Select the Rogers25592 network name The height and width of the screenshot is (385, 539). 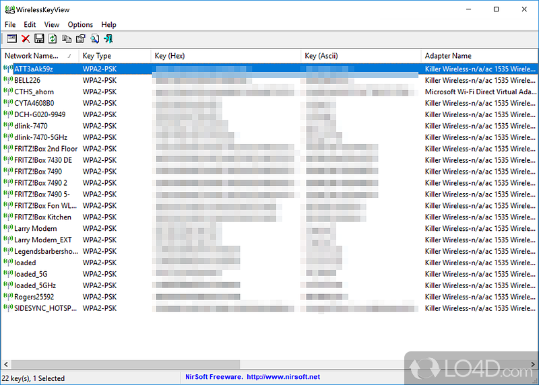(x=34, y=296)
